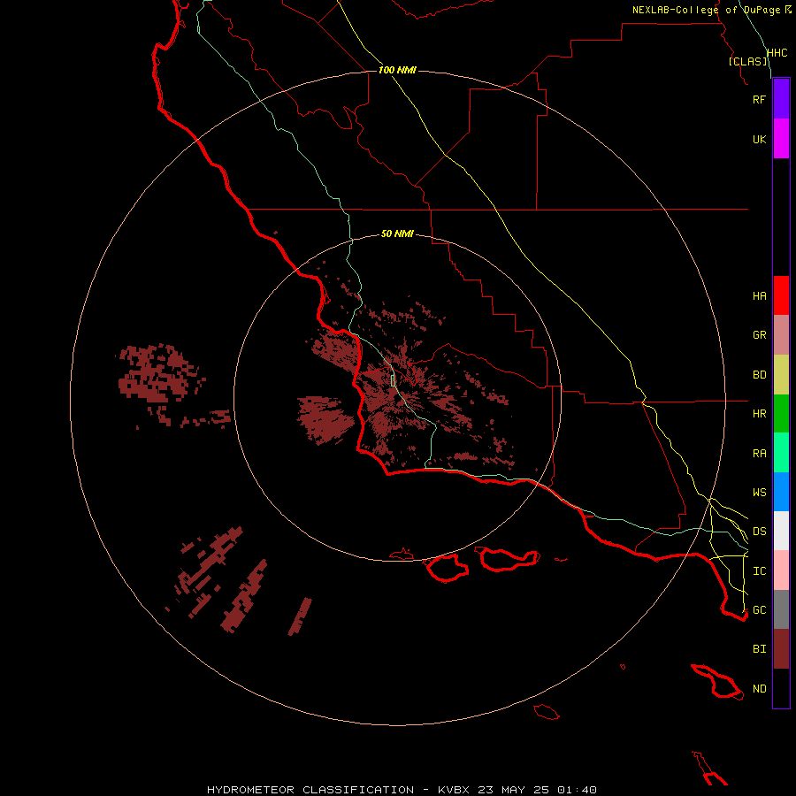The image size is (796, 796).
Task: Click the HA legend label
Action: click(760, 296)
